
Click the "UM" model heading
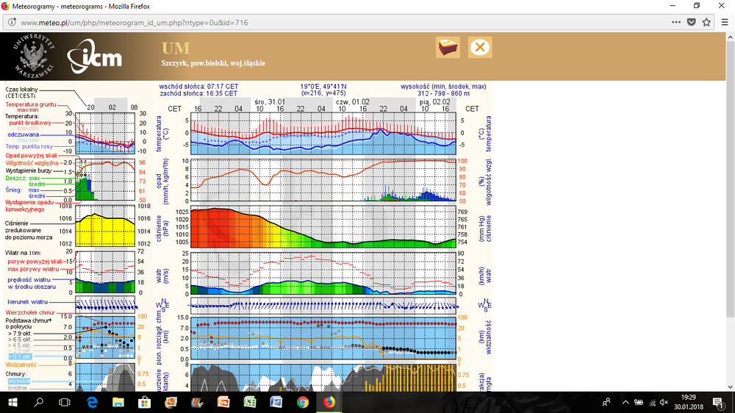176,49
